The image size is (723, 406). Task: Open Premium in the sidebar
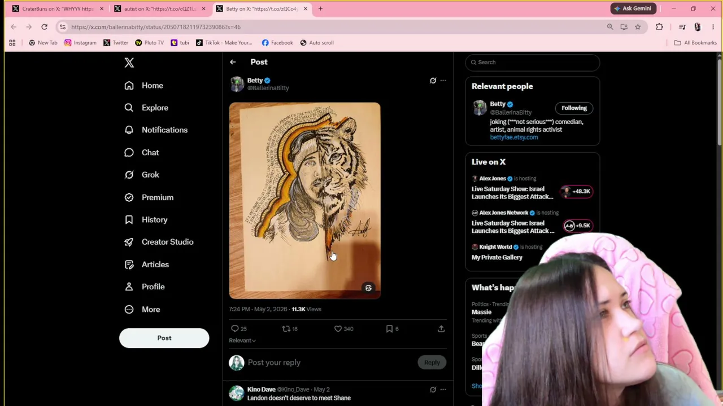pyautogui.click(x=149, y=197)
